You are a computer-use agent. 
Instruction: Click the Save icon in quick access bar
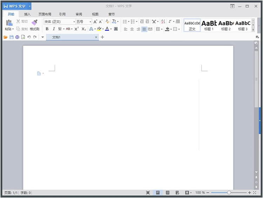pyautogui.click(x=12, y=37)
